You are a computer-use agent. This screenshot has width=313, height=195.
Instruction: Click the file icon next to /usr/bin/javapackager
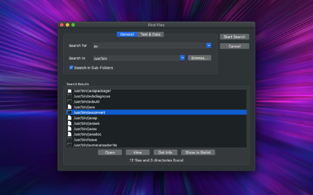coord(69,91)
